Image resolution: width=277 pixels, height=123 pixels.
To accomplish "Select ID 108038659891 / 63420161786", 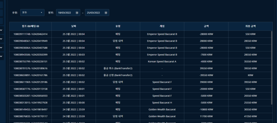I will [x=31, y=75].
